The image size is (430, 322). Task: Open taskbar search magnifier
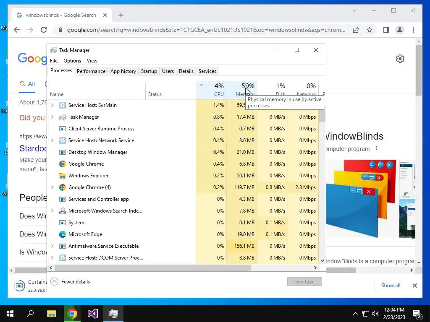point(30,314)
